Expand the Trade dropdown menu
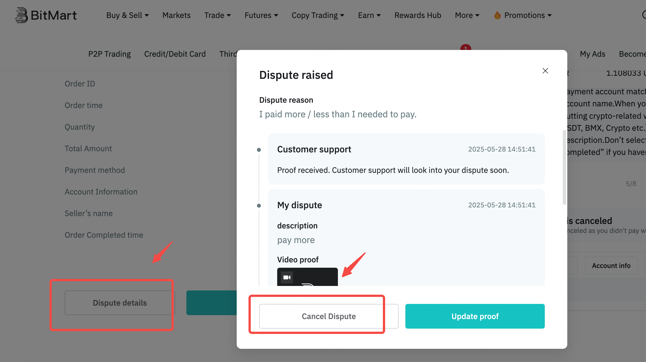 pyautogui.click(x=217, y=15)
